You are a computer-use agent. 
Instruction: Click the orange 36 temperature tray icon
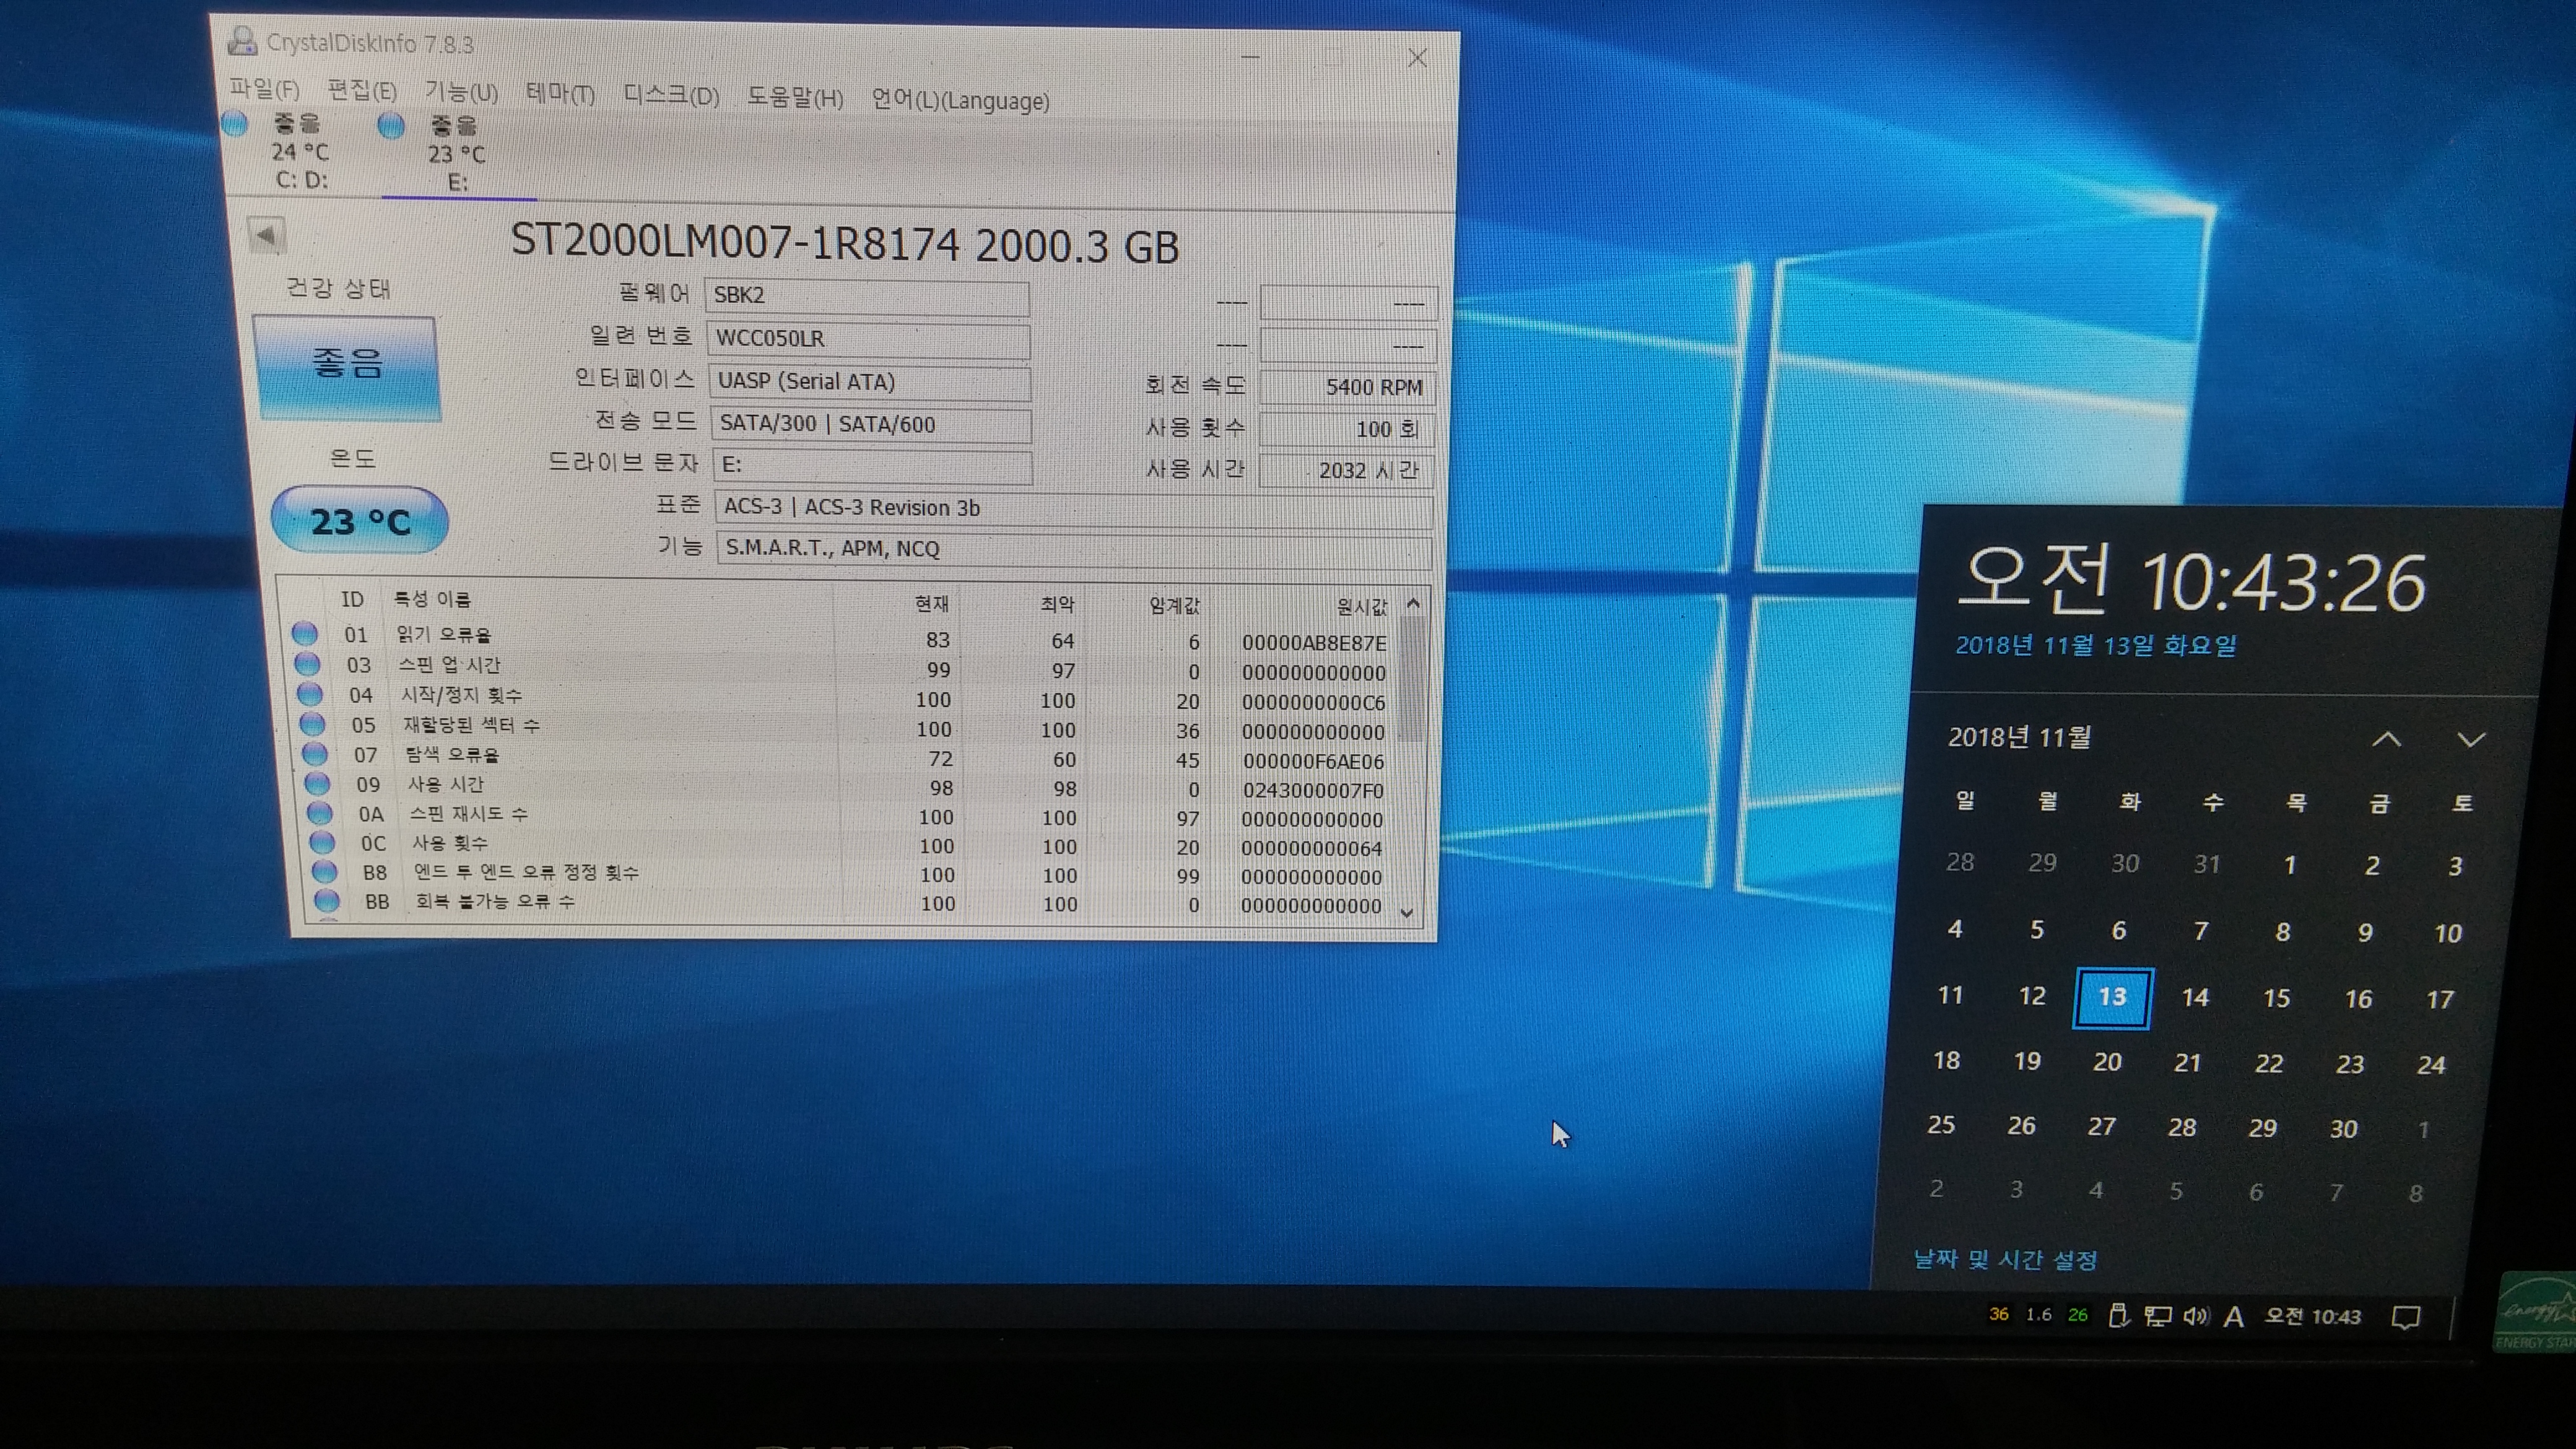click(1999, 1314)
